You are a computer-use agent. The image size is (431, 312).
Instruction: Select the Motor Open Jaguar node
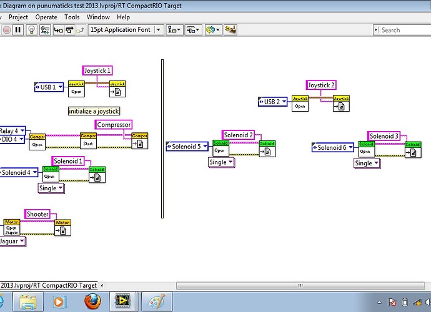(11, 227)
